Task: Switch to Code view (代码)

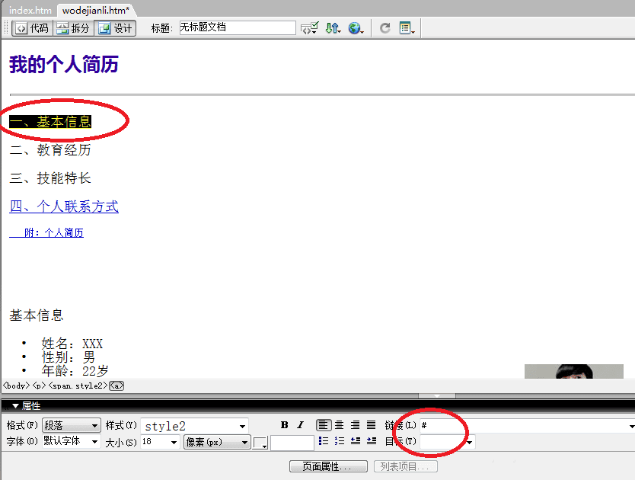Action: pos(32,28)
